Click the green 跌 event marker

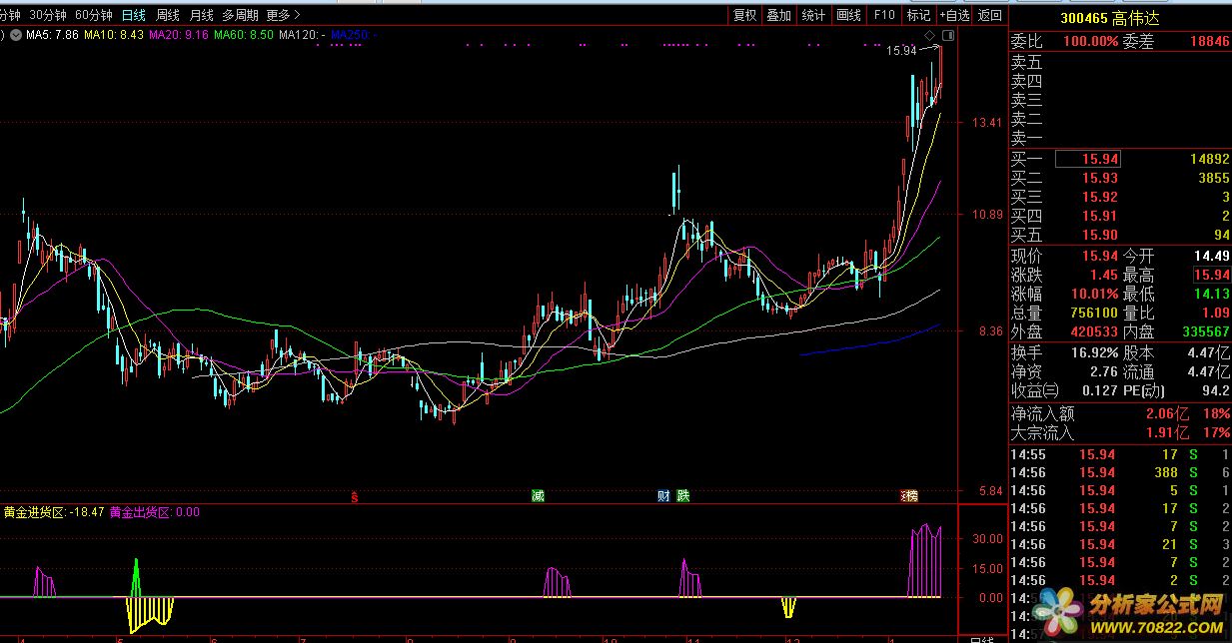[x=683, y=495]
